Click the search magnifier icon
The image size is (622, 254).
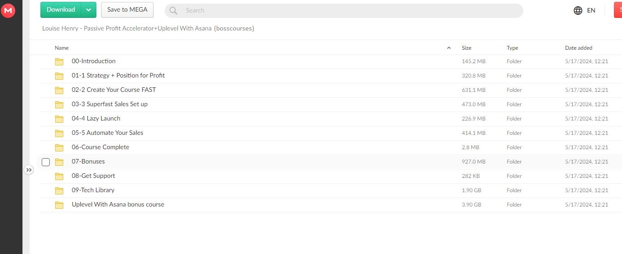tap(174, 10)
